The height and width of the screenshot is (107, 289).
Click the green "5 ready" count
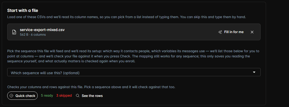tap(47, 96)
